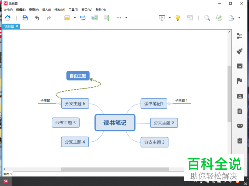The image size is (249, 186).
Task: Select the 分支主题 4 node
Action: point(75,142)
